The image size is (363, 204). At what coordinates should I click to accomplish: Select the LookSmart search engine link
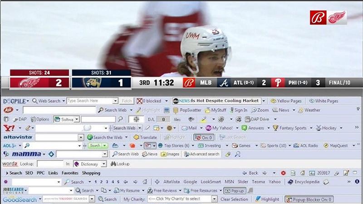coord(211,182)
